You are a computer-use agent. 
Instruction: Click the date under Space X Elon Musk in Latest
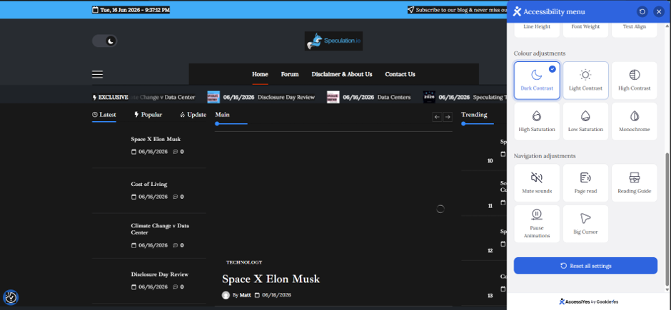click(149, 152)
